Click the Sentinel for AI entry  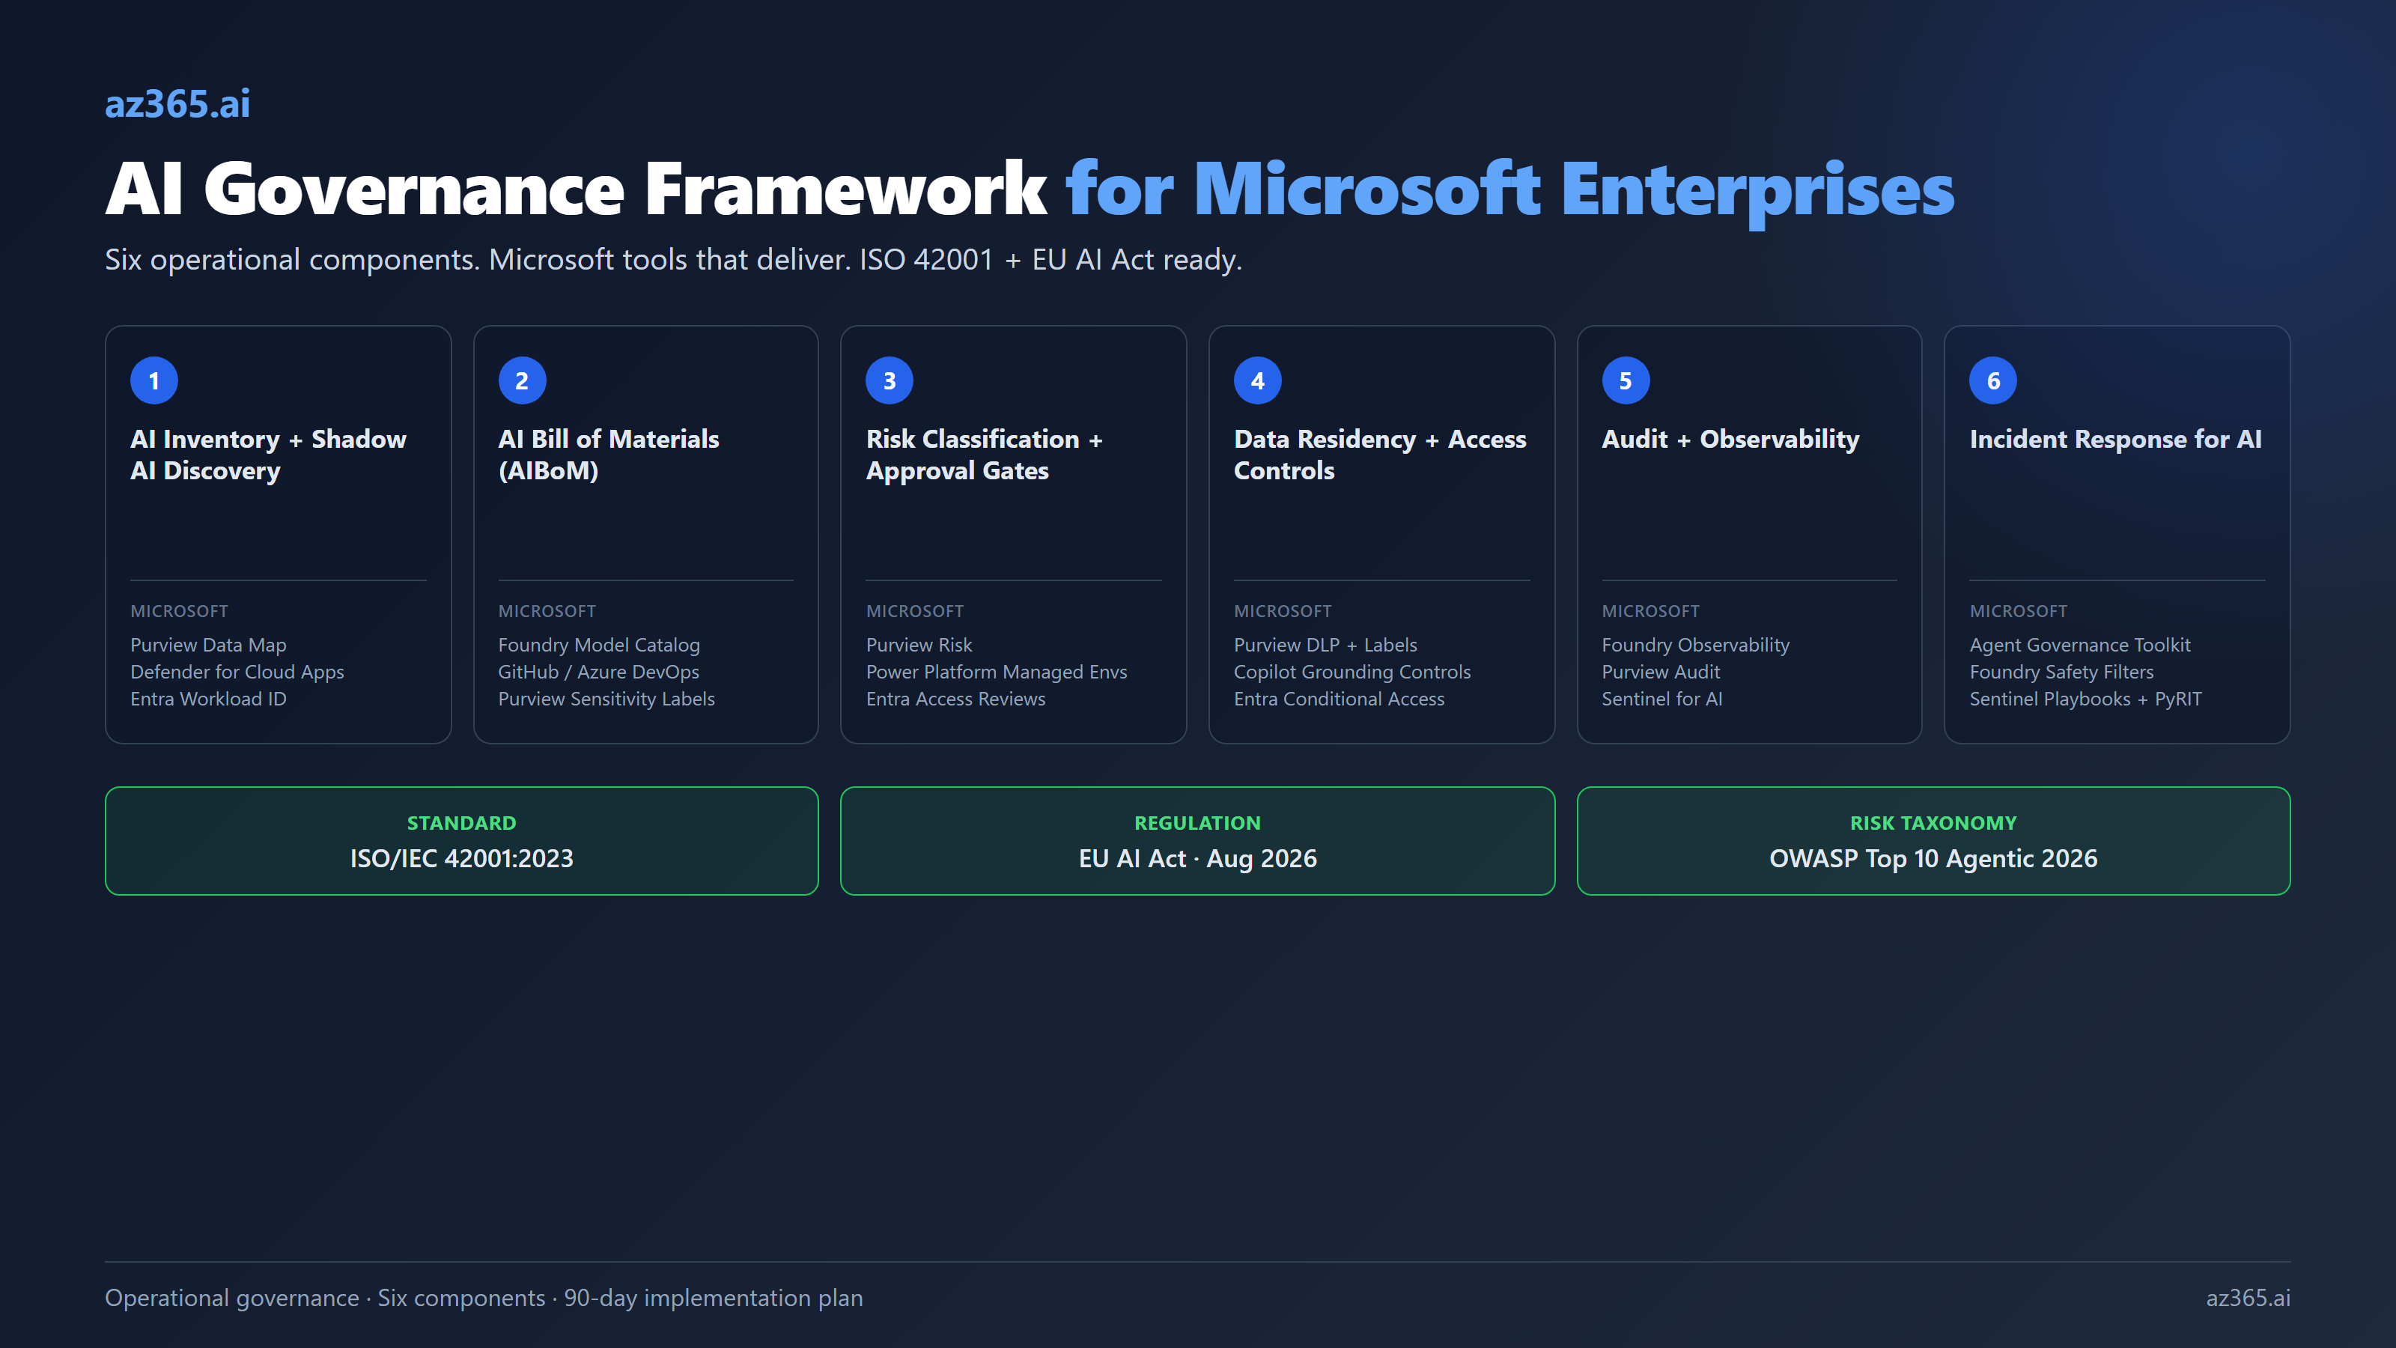point(1662,699)
